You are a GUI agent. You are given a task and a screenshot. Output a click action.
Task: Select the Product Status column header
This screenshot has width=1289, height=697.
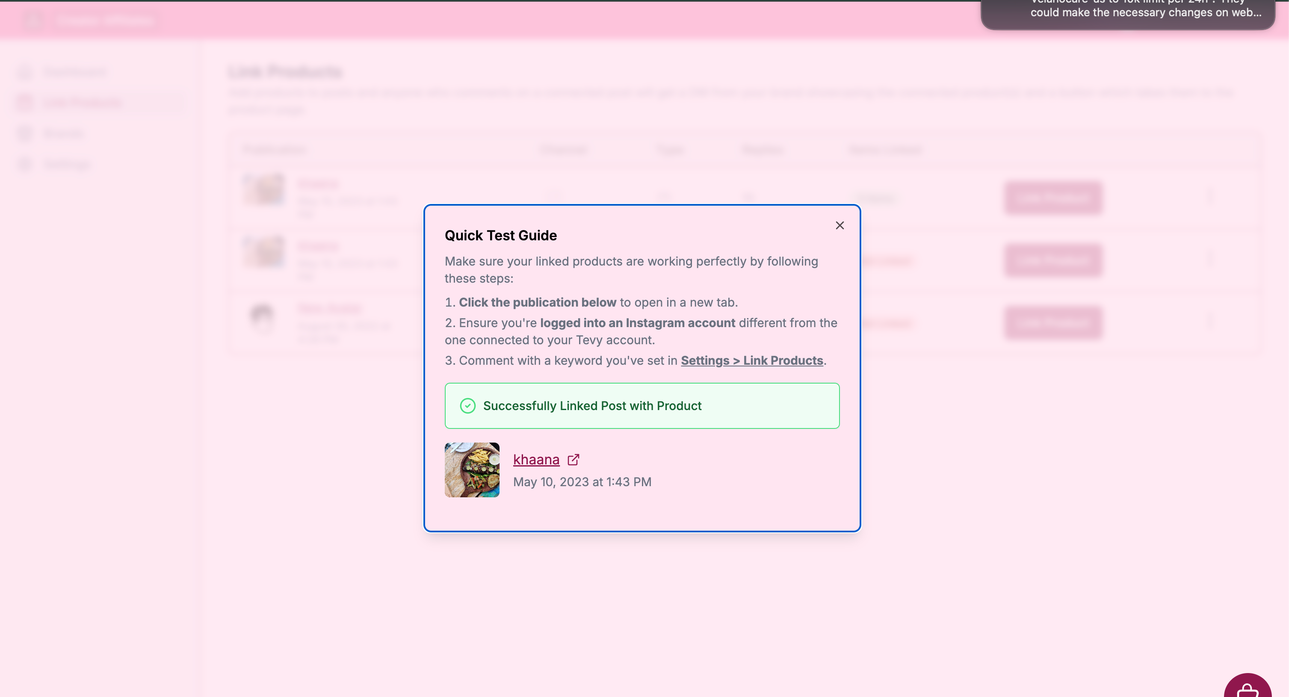pos(886,148)
